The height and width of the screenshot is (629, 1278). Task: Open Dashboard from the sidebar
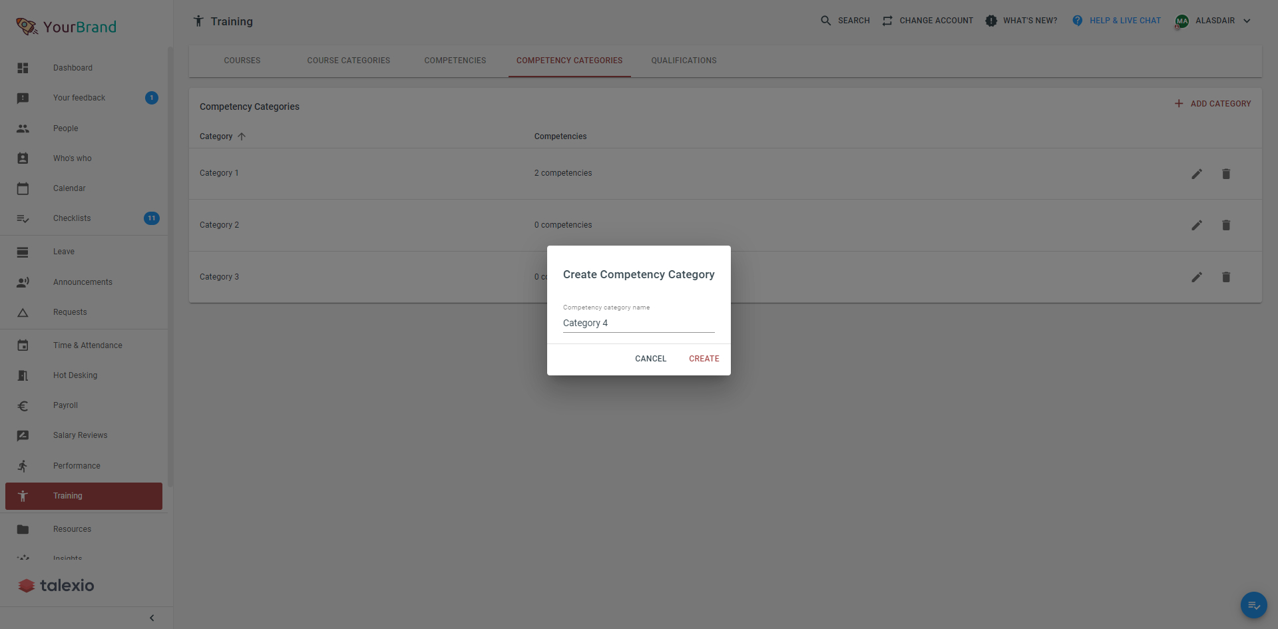tap(73, 68)
